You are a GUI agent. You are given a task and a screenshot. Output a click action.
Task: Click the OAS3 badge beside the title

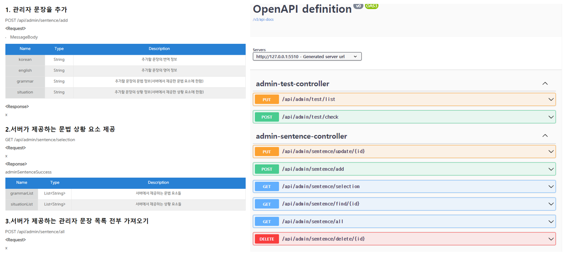click(x=371, y=6)
